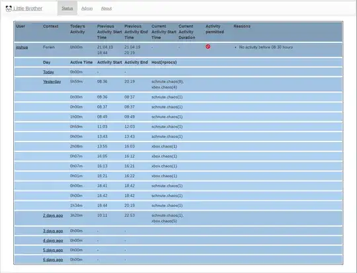The height and width of the screenshot is (273, 357).
Task: Expand the 4 days ago row
Action: coord(53,241)
